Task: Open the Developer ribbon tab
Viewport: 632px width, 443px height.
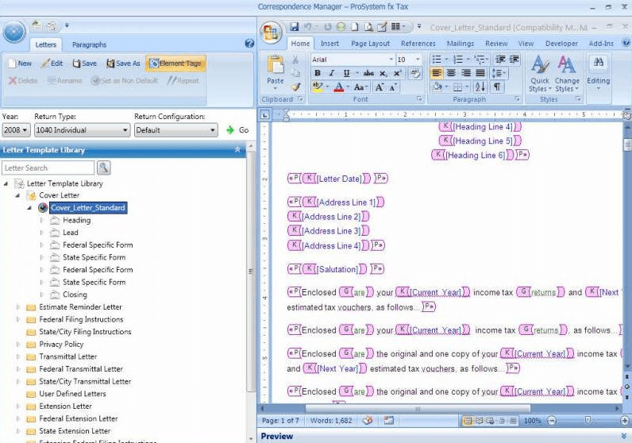Action: pos(561,44)
